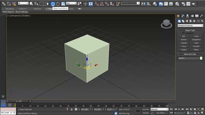Open the Manage Layers icon
Image resolution: width=205 pixels, height=115 pixels.
pyautogui.click(x=155, y=4)
